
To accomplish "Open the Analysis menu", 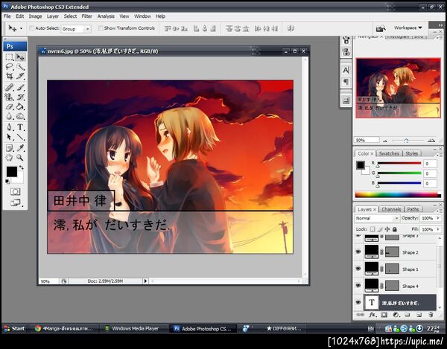I will click(x=106, y=16).
